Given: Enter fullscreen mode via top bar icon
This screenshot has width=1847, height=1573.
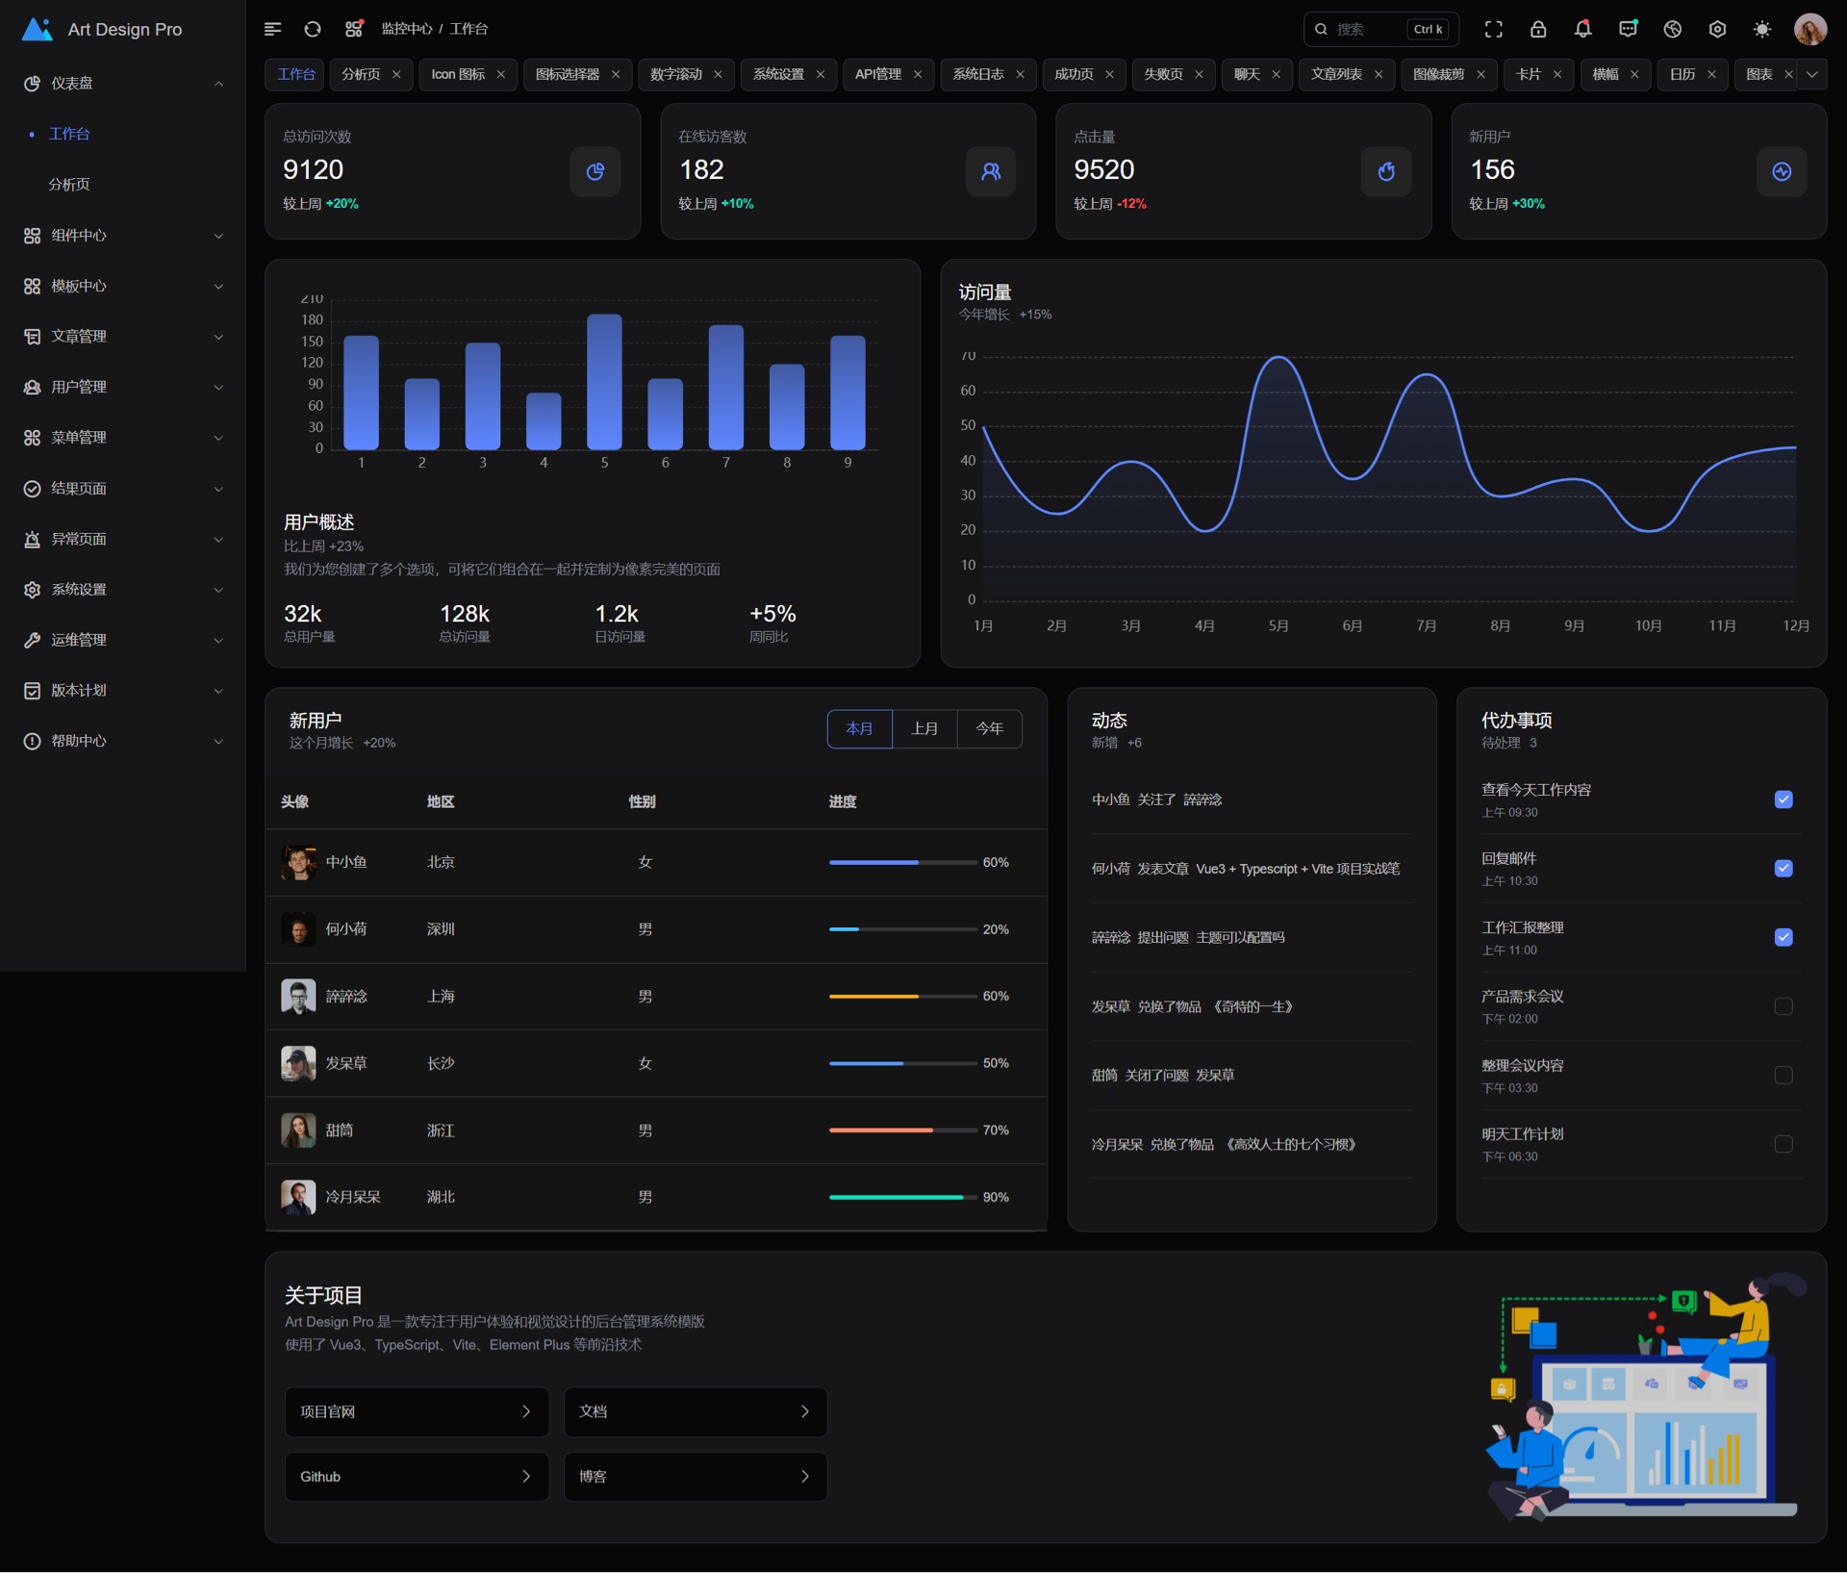Looking at the screenshot, I should tap(1493, 29).
